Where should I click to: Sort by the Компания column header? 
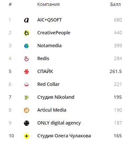pyautogui.click(x=48, y=4)
